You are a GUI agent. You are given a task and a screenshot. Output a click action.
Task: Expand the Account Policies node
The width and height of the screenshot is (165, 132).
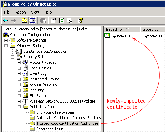[19, 62]
